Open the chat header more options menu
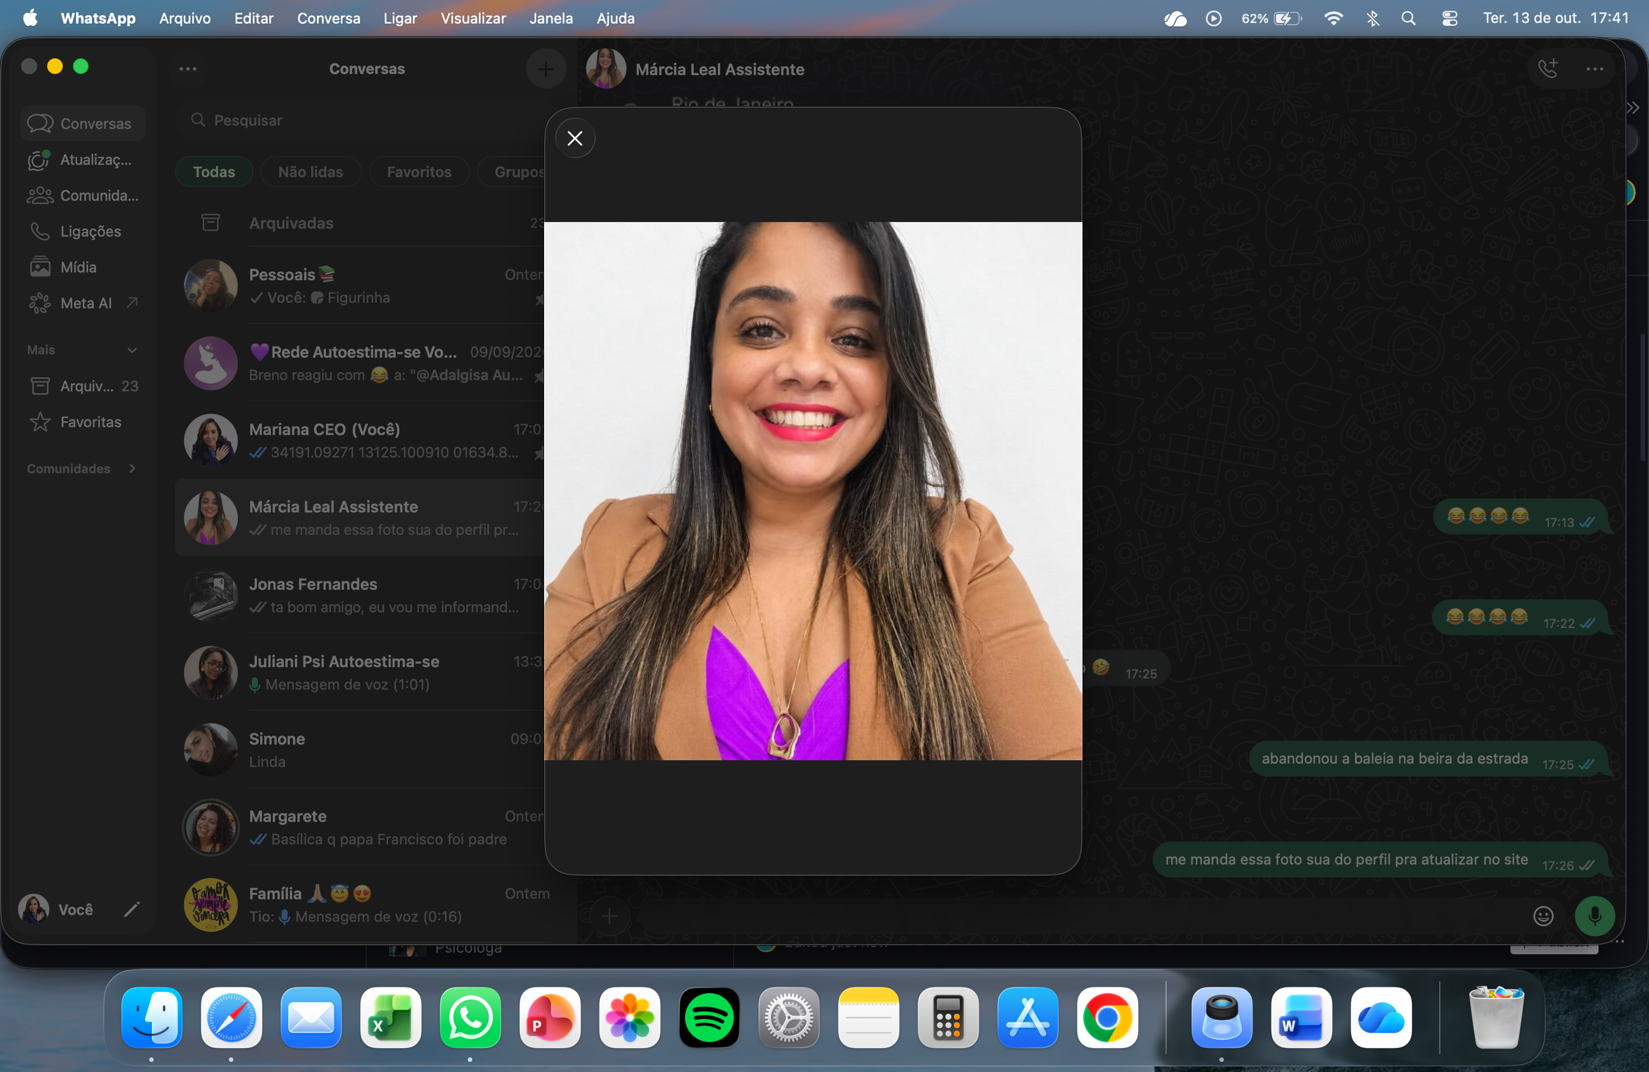 1595,68
